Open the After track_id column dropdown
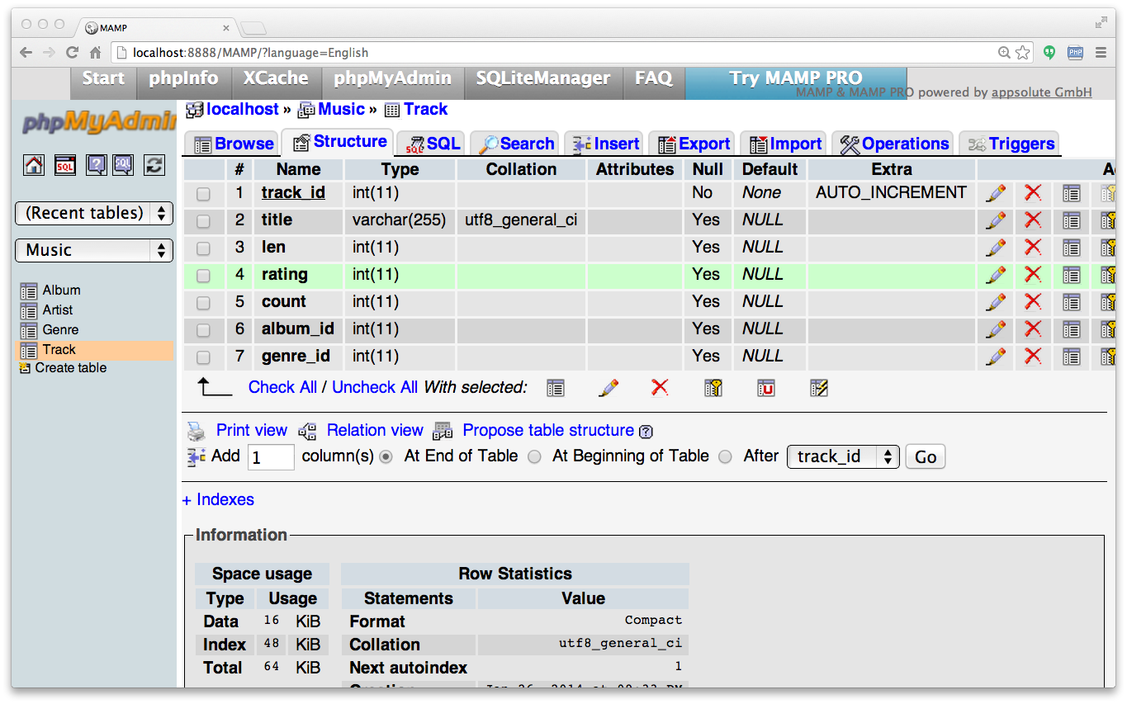The height and width of the screenshot is (704, 1127). 843,456
